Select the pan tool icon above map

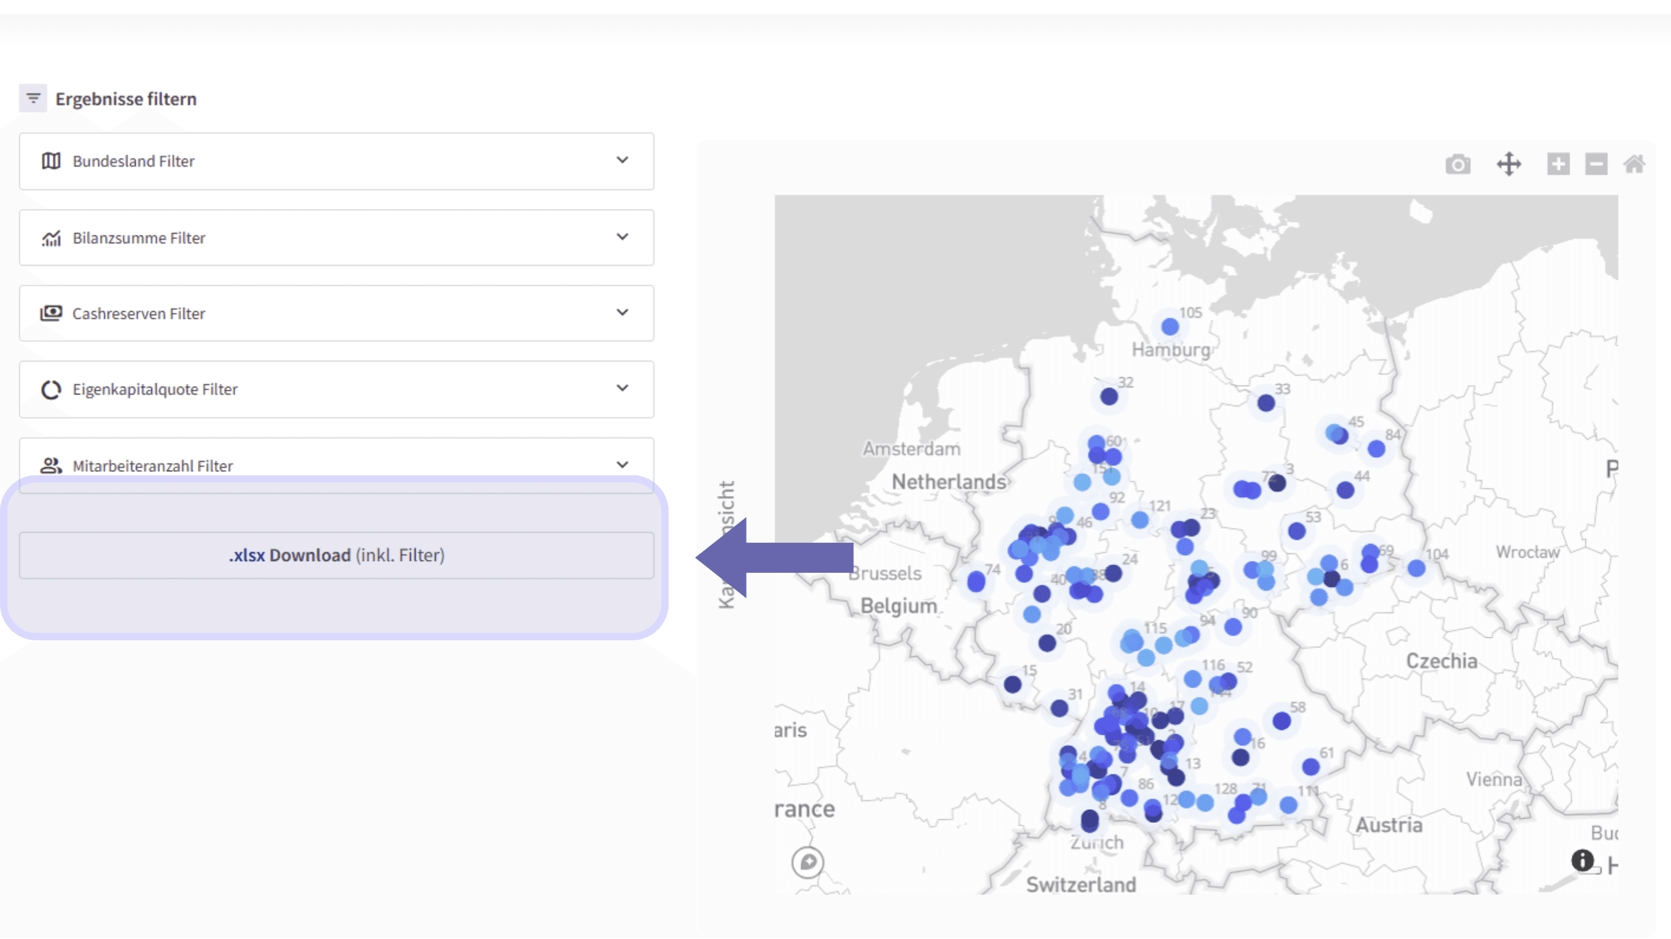(1509, 164)
